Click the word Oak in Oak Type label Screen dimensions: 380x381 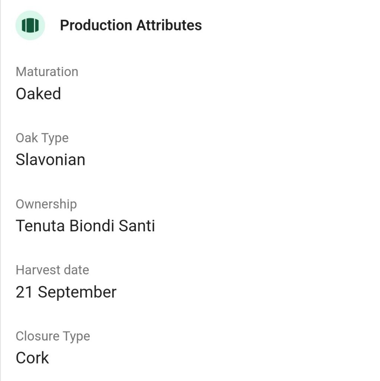(27, 138)
